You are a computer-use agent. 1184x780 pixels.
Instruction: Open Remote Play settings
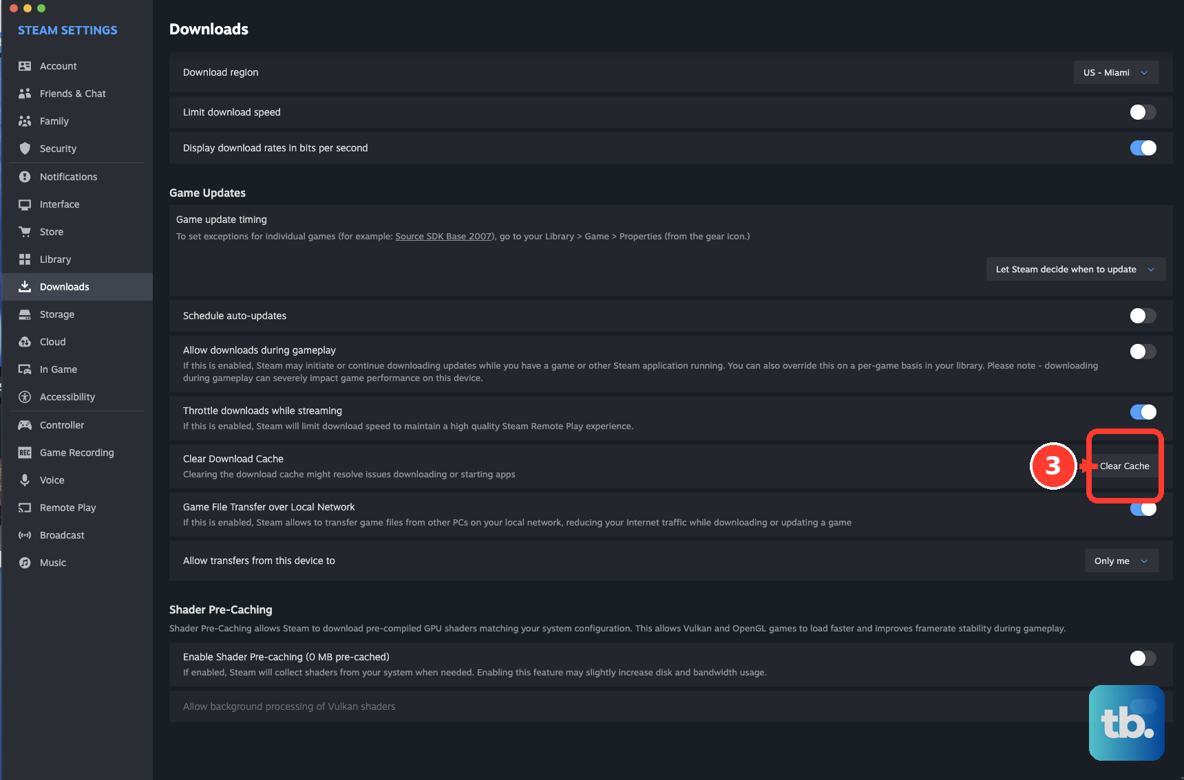coord(77,508)
